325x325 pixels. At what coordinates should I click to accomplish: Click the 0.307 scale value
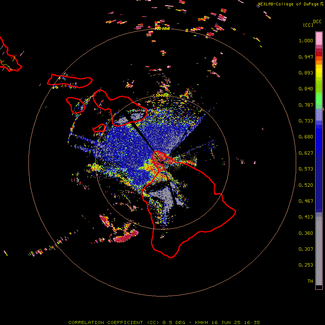[306, 249]
